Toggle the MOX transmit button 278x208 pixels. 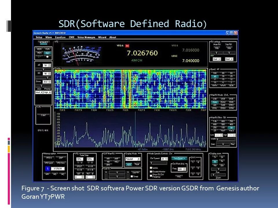coord(39,53)
